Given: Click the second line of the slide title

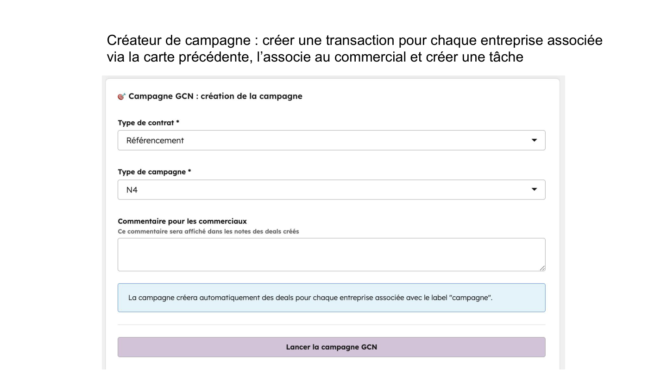Looking at the screenshot, I should [315, 57].
